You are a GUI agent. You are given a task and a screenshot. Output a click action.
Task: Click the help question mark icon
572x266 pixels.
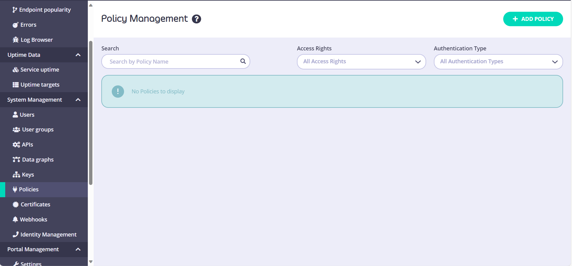point(197,19)
